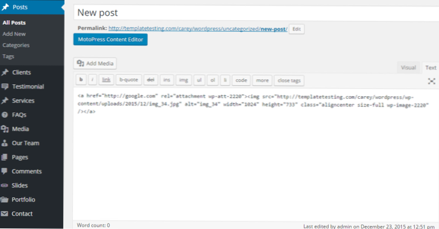The height and width of the screenshot is (229, 439).
Task: Insert a ul list tag
Action: (200, 80)
